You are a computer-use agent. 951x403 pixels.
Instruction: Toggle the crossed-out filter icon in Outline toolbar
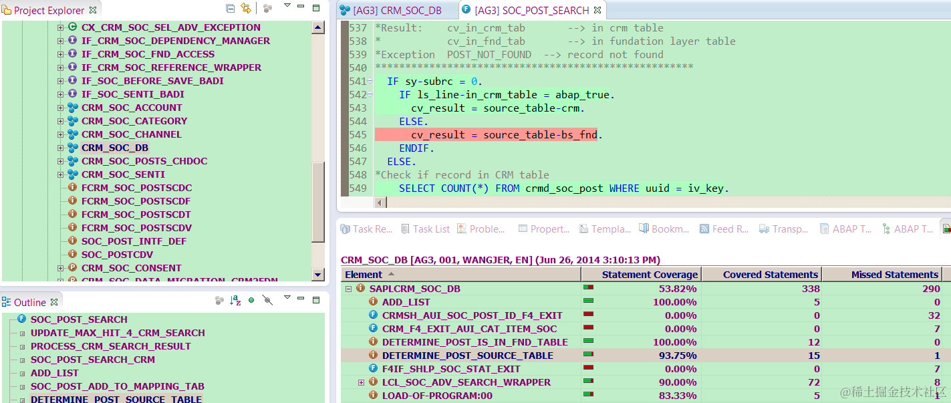coord(267,301)
